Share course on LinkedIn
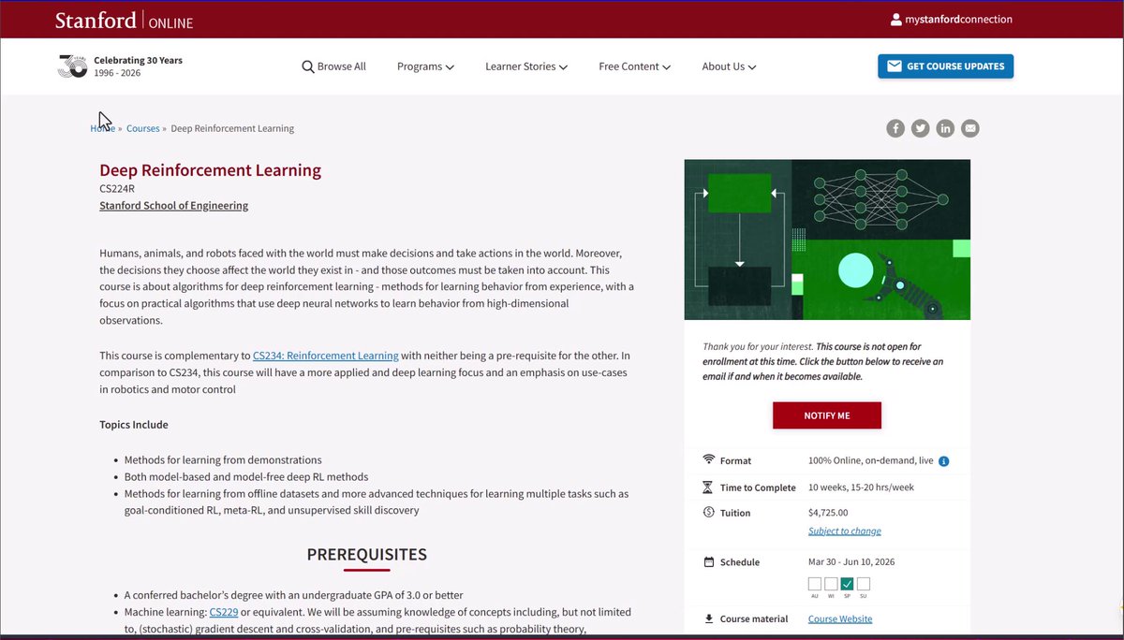The image size is (1124, 640). click(x=945, y=128)
